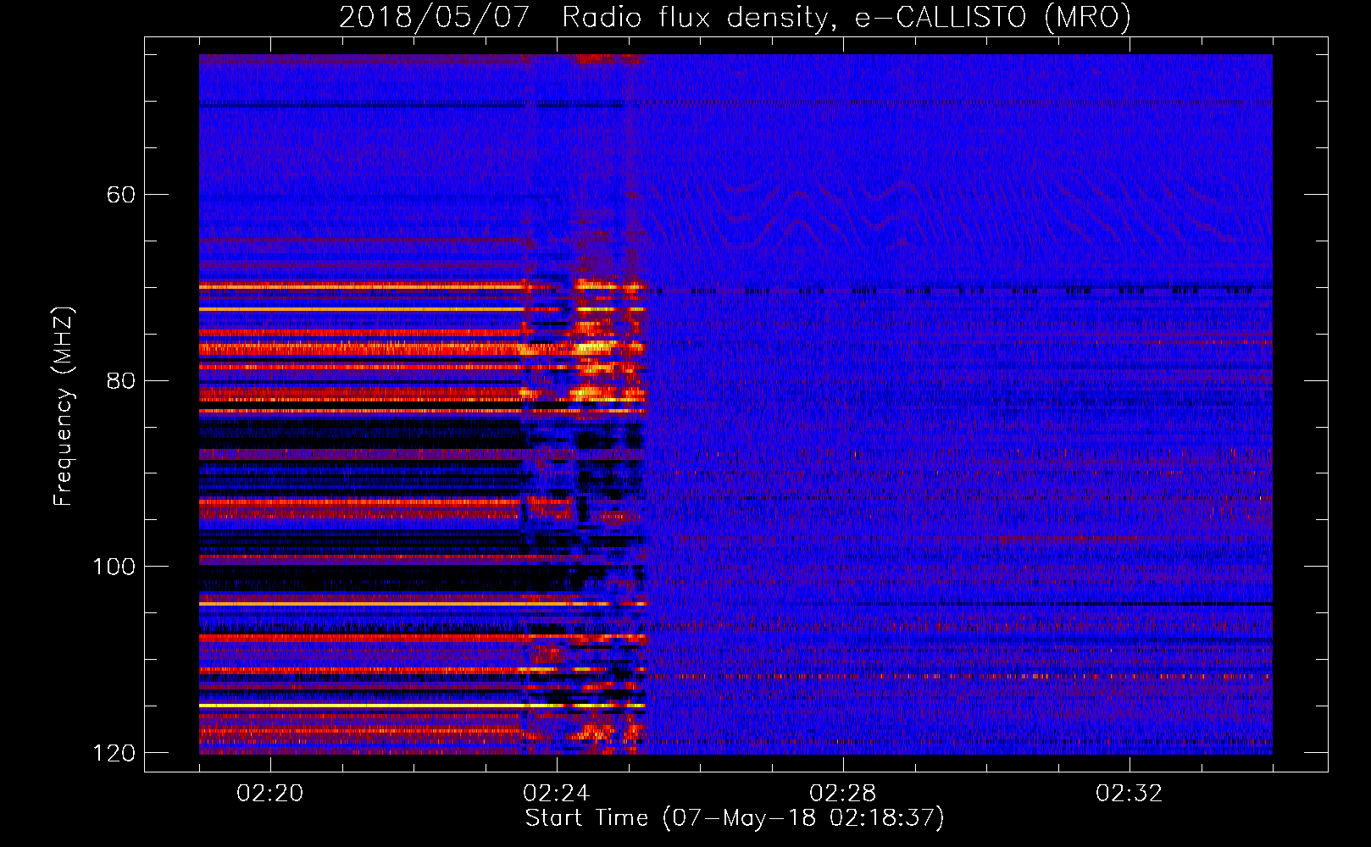Image resolution: width=1371 pixels, height=847 pixels.
Task: Click the 02:32 time tick label
Action: click(1130, 793)
